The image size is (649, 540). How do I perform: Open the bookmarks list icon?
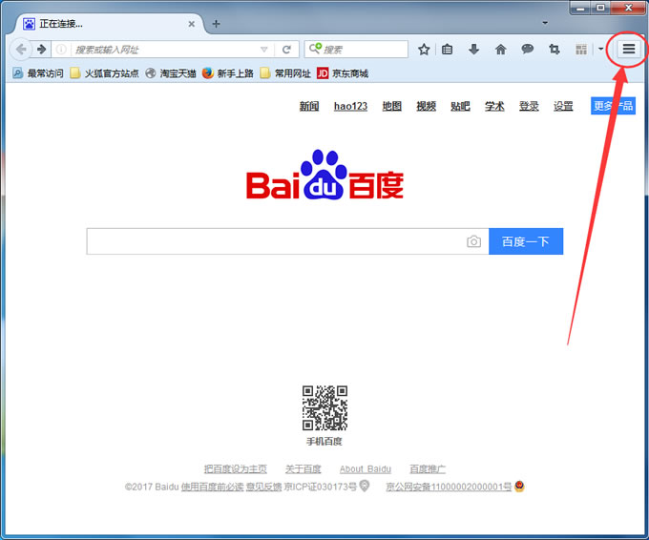pos(448,50)
